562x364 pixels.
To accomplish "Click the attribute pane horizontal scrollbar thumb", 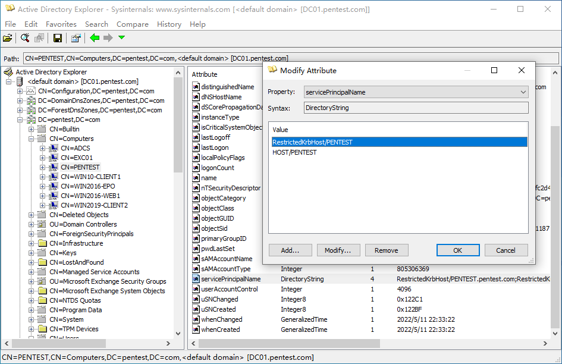I will [x=289, y=343].
